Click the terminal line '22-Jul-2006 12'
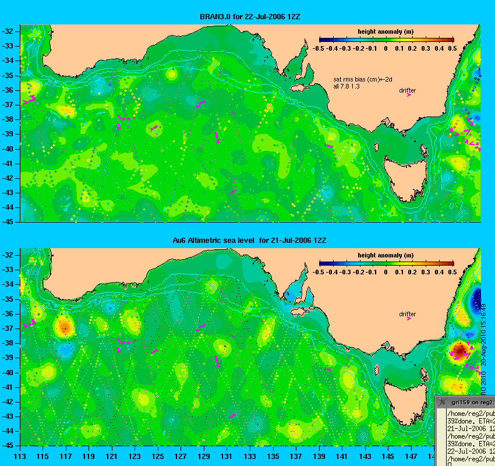This screenshot has height=466, width=495. click(471, 451)
